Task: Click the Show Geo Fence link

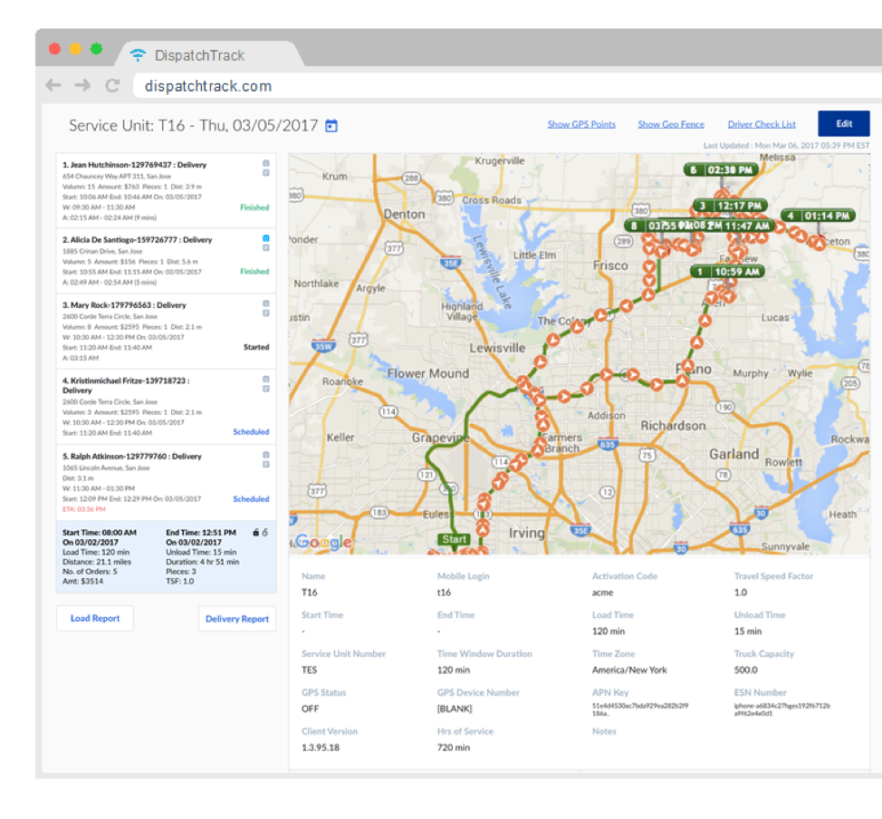Action: 671,124
